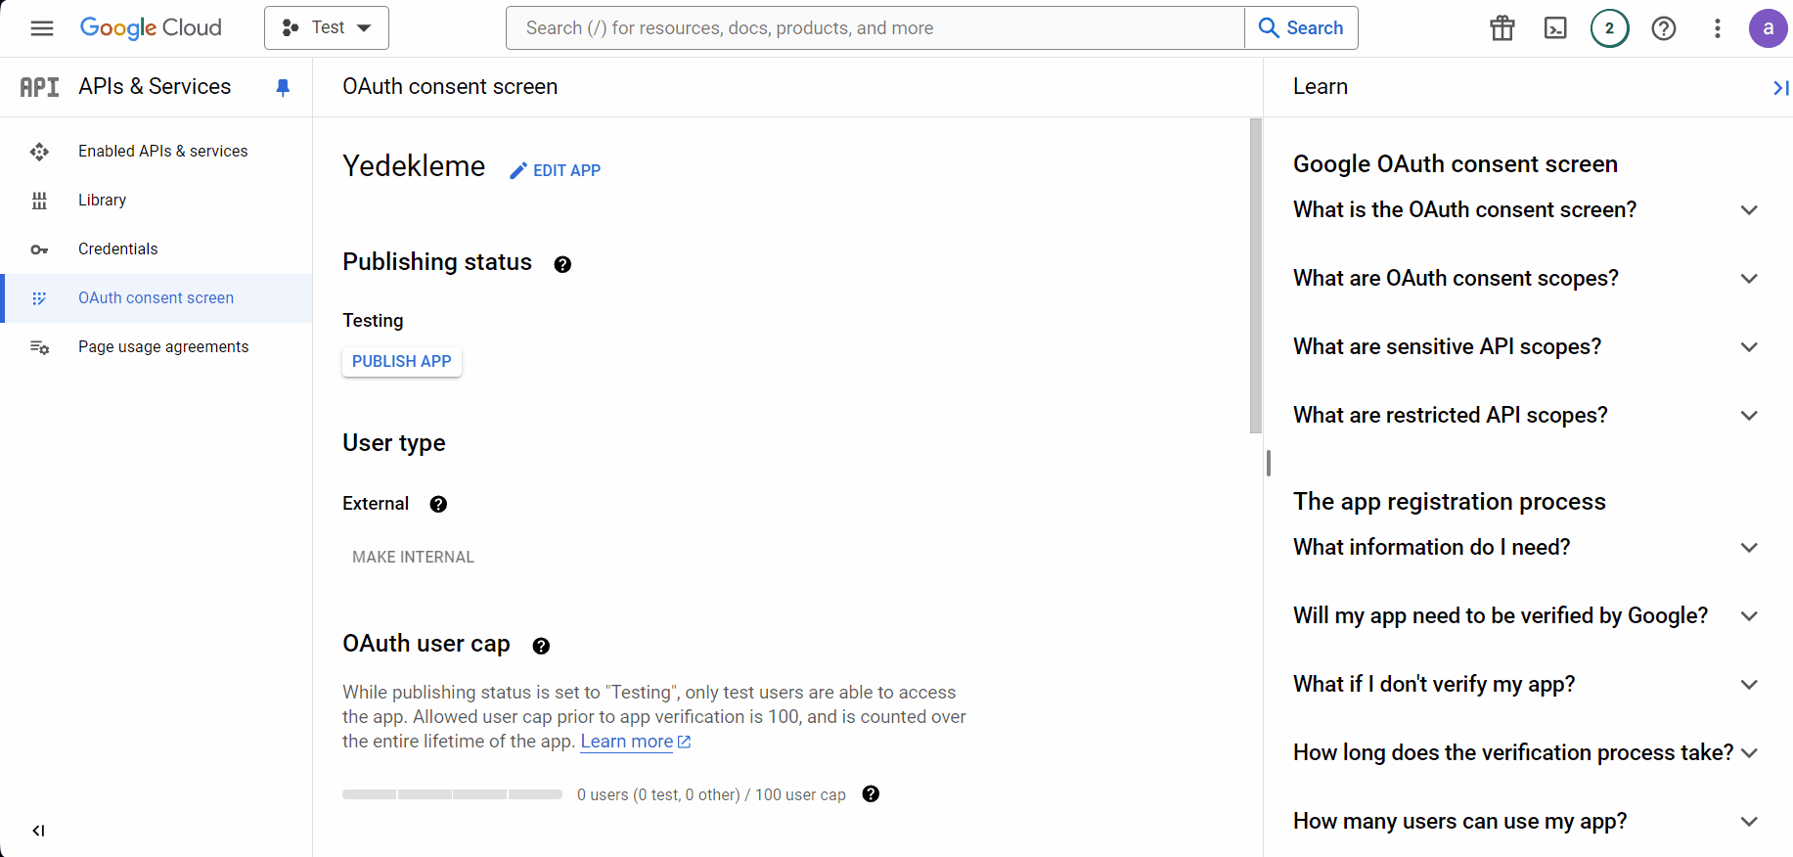
Task: Click the OAuth consent screen sidebar icon
Action: coord(39,298)
